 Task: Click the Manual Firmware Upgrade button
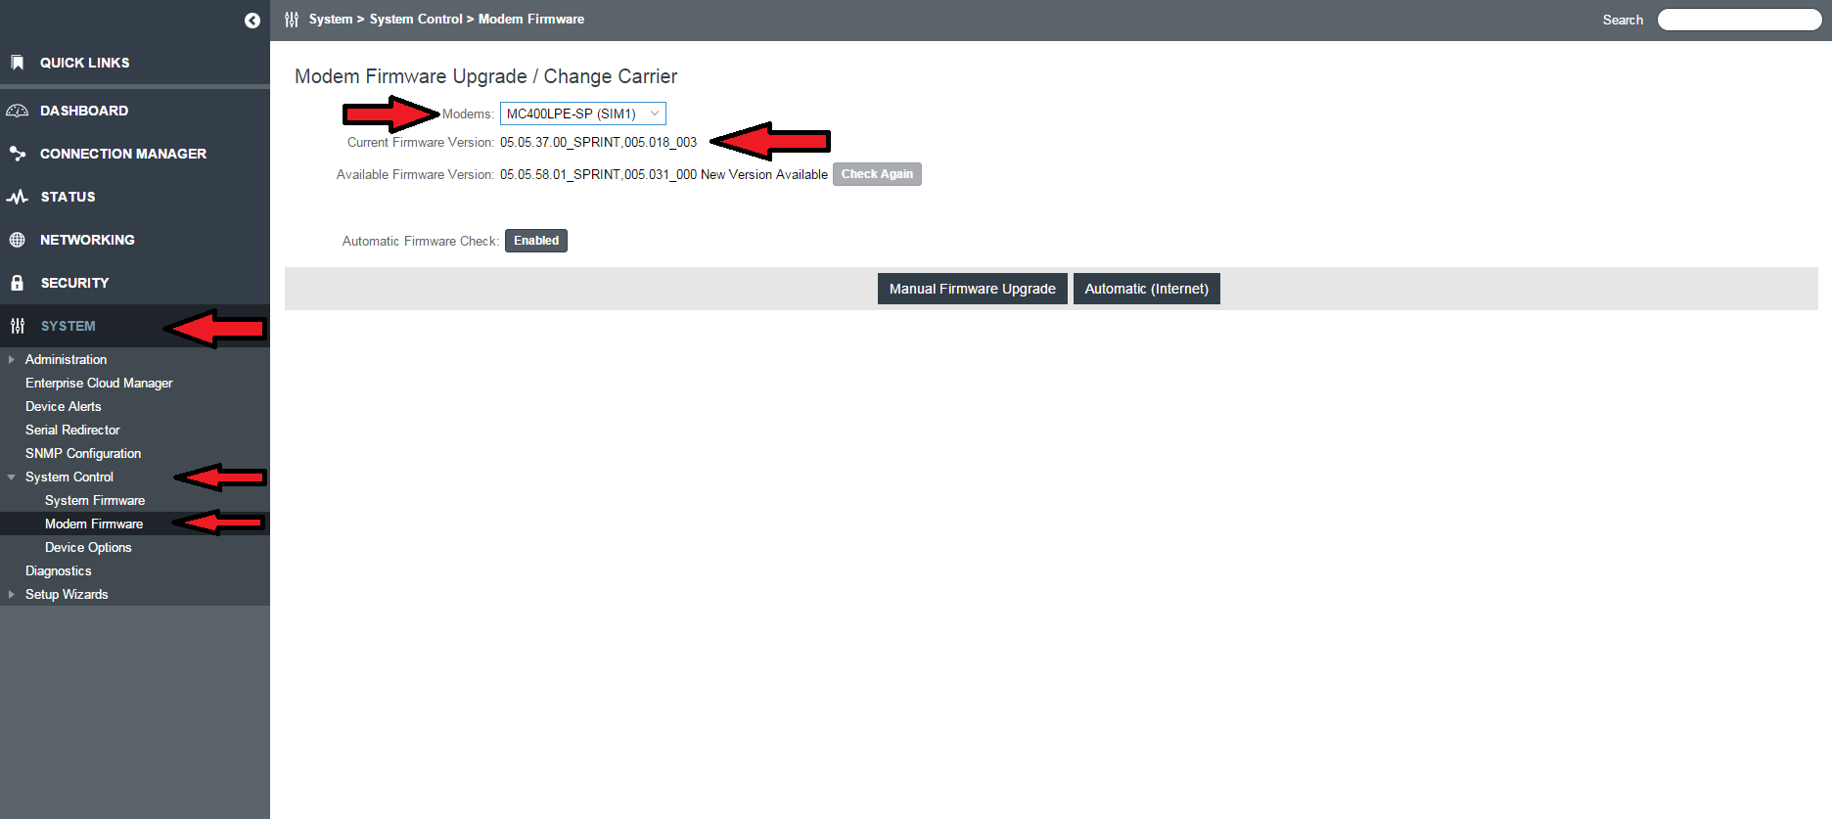pos(973,289)
